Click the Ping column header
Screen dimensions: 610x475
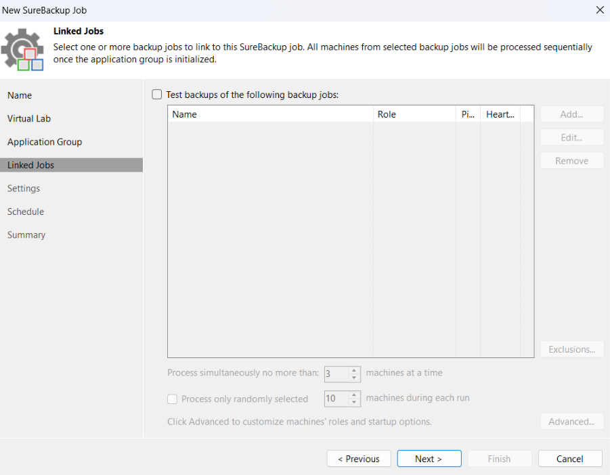coord(468,114)
